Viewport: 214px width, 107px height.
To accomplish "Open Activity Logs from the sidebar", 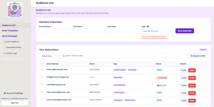I will tap(10, 53).
